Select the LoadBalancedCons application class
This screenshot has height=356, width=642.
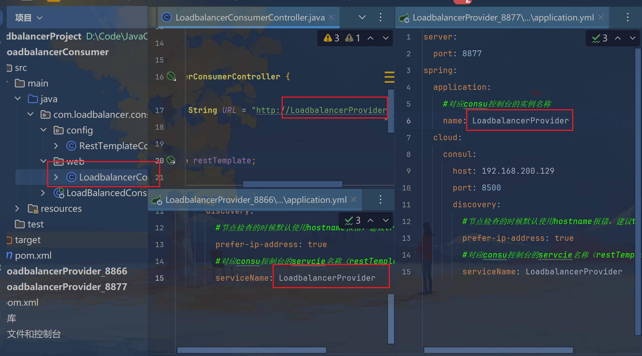(100, 193)
